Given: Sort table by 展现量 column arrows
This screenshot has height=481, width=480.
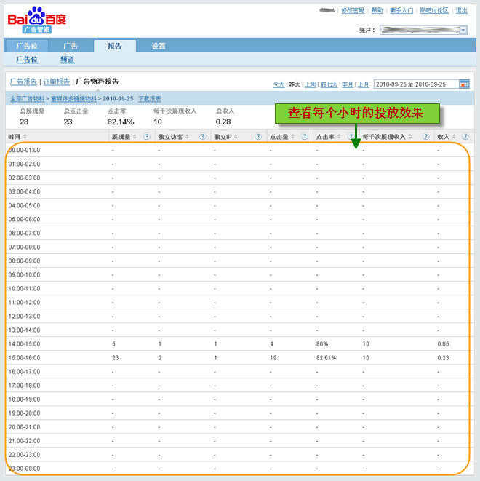Looking at the screenshot, I should click(x=135, y=137).
